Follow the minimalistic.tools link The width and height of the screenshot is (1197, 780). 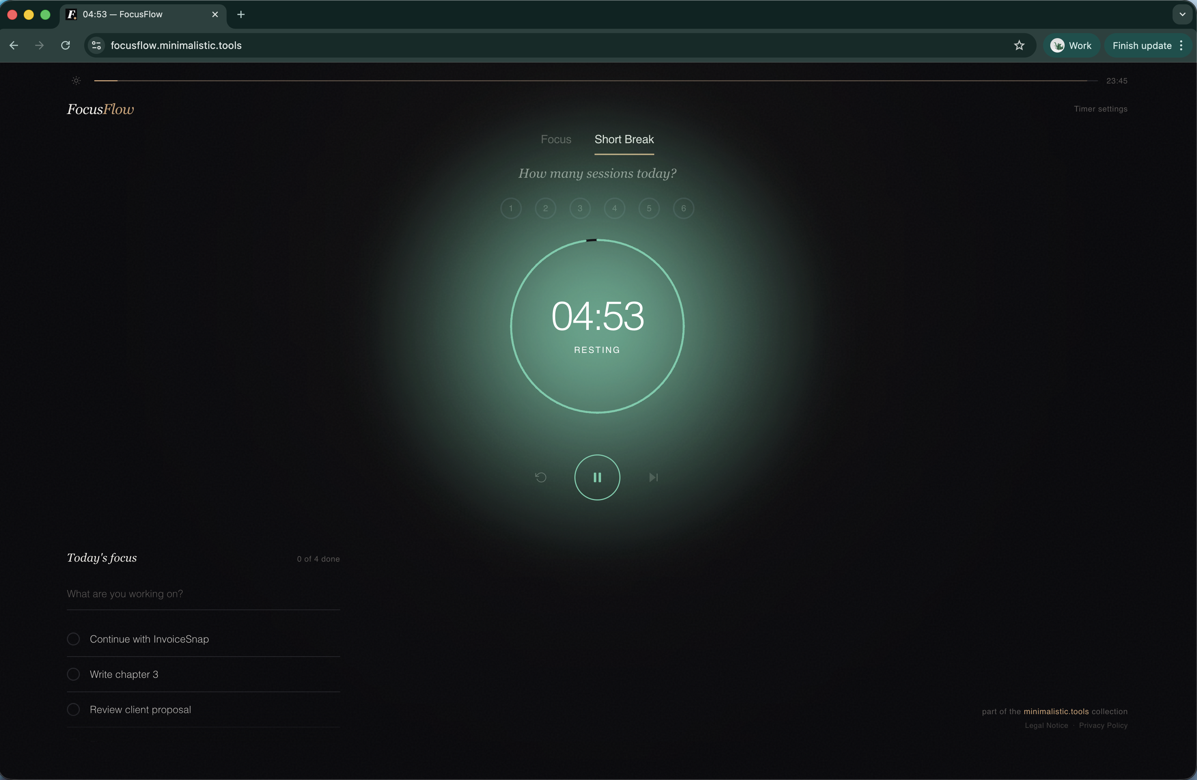(x=1056, y=711)
